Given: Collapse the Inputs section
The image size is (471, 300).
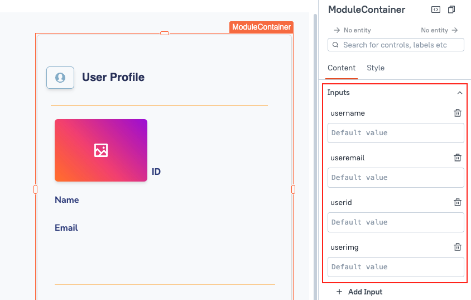Looking at the screenshot, I should click(x=460, y=93).
